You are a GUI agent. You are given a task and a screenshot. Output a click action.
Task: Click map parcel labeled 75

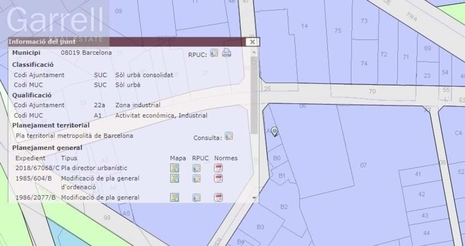(x=338, y=31)
